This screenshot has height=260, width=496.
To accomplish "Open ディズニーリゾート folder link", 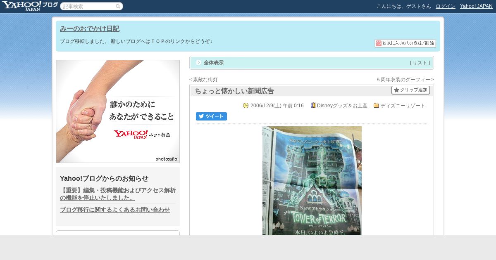I will click(403, 106).
